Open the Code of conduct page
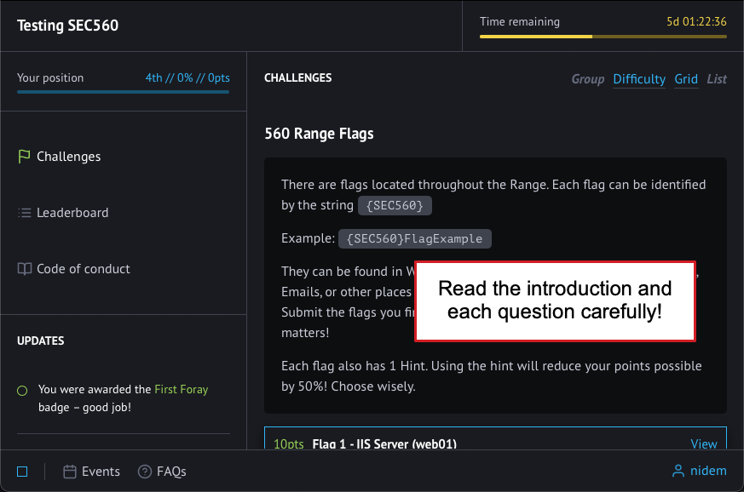744x492 pixels. [x=84, y=269]
